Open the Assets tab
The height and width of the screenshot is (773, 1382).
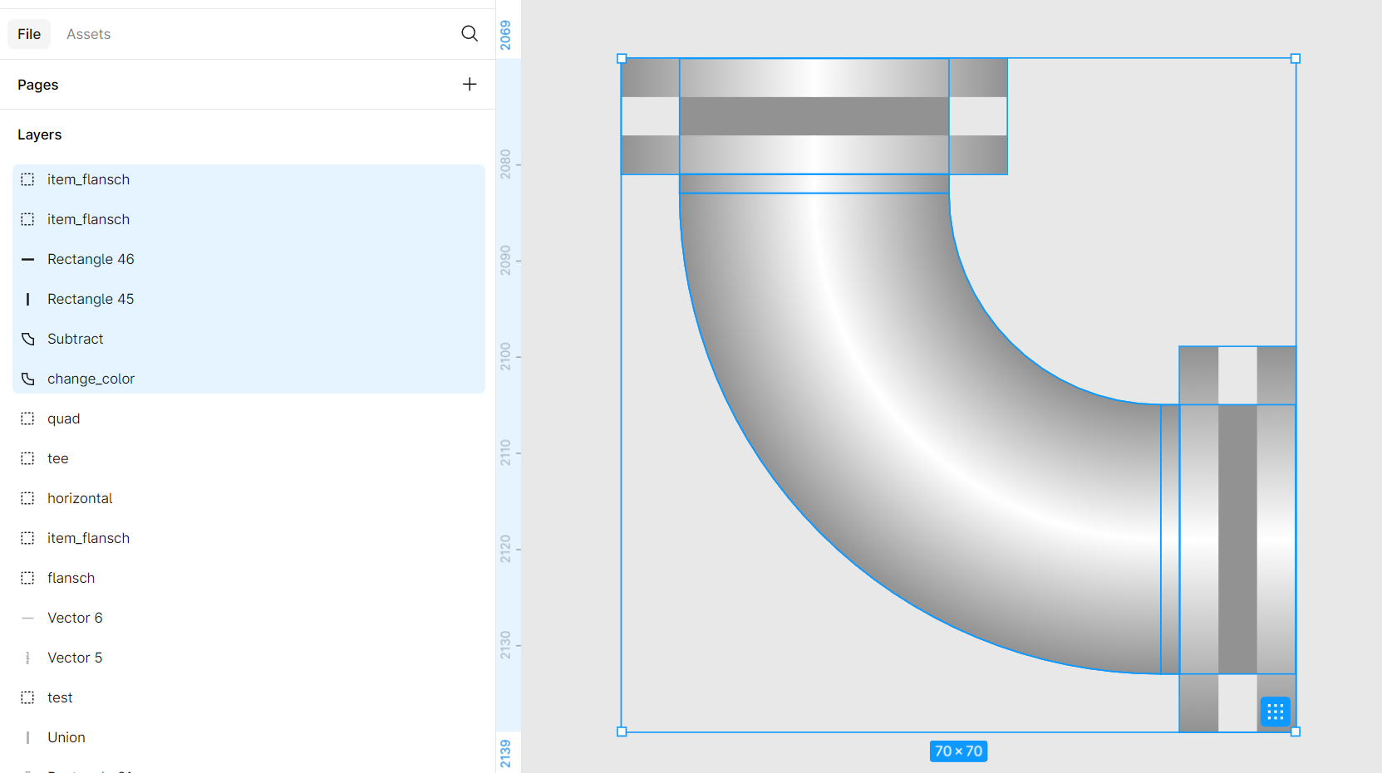88,34
